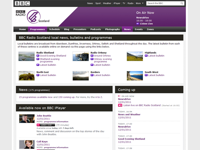Click speaker icon for Borders Latest bulletin
Screen dimensions: 200x150
(92, 75)
